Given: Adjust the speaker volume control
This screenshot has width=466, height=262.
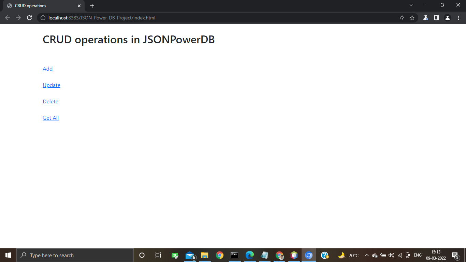Looking at the screenshot, I should pyautogui.click(x=391, y=255).
